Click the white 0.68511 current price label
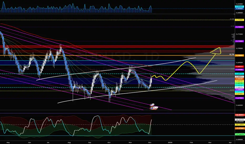The width and height of the screenshot is (245, 144). coord(239,77)
